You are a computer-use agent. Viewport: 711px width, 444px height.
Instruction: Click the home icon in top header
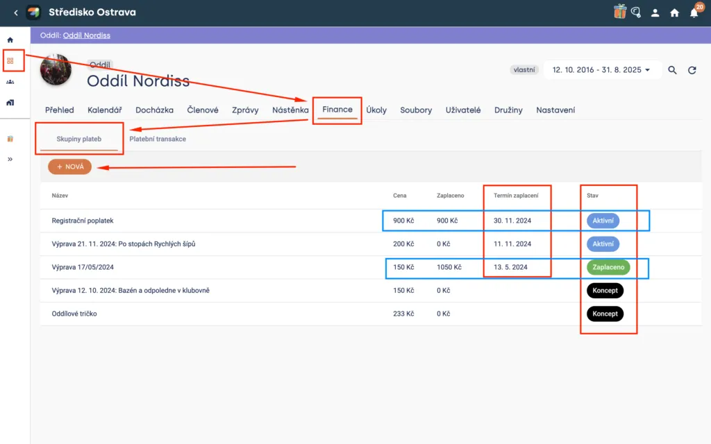pos(674,12)
